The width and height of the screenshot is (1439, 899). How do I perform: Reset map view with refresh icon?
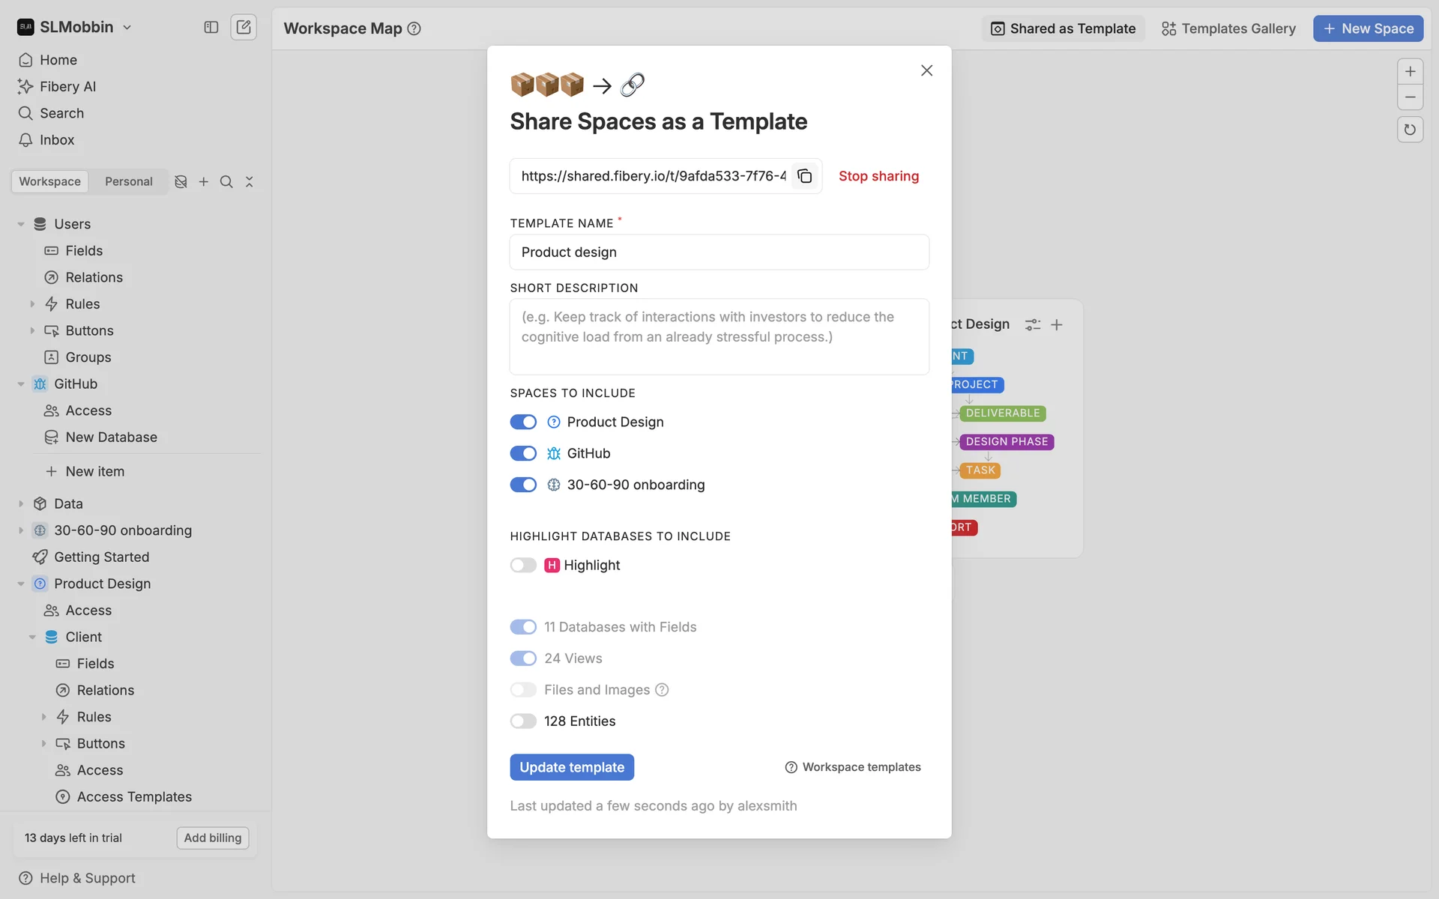1410,130
